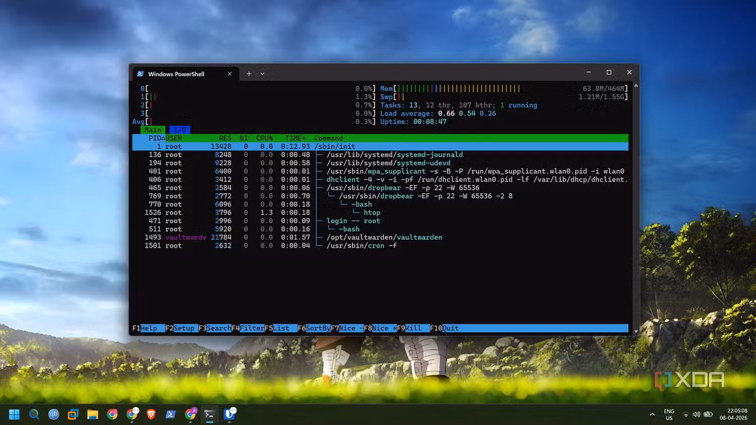Add a new terminal tab with plus
Image resolution: width=756 pixels, height=425 pixels.
pos(248,74)
